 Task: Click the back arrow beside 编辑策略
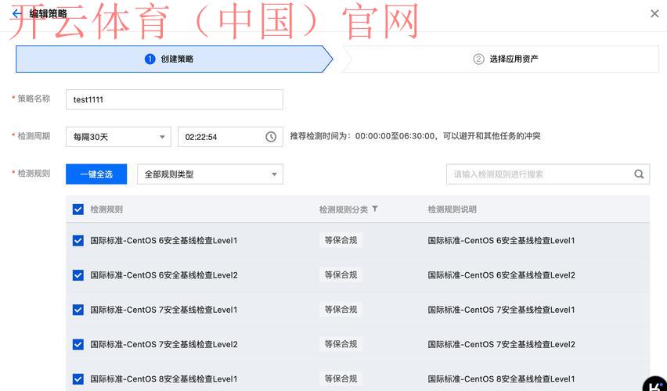tap(16, 13)
